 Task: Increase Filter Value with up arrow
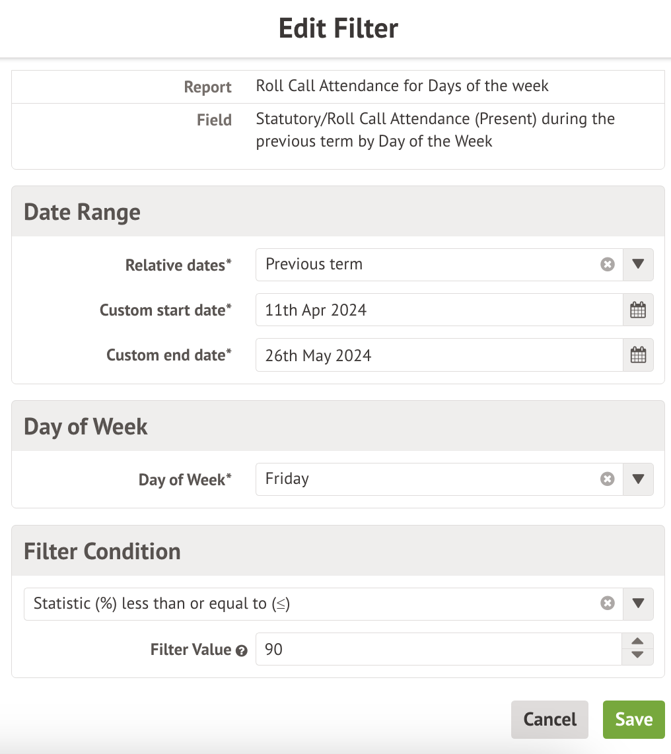(637, 642)
